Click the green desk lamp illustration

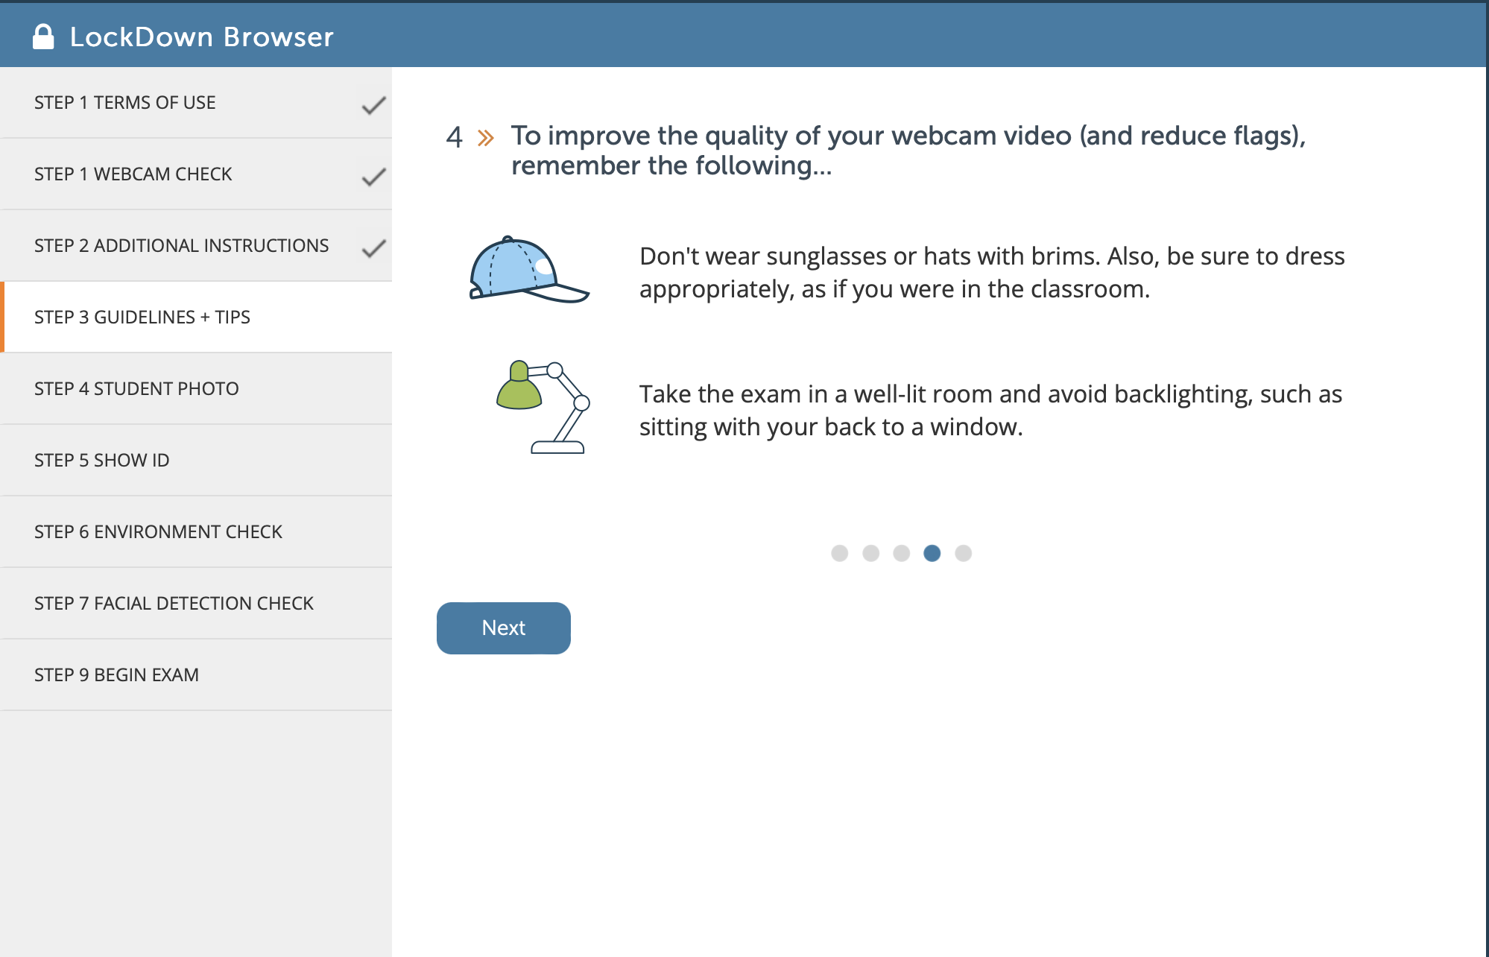(x=543, y=408)
